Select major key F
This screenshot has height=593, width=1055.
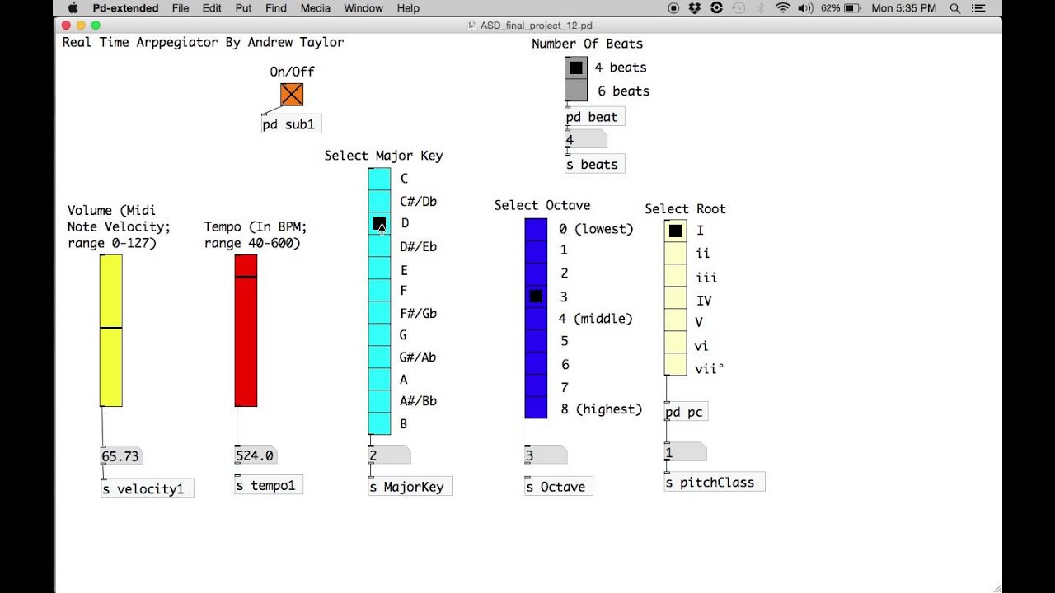(379, 290)
